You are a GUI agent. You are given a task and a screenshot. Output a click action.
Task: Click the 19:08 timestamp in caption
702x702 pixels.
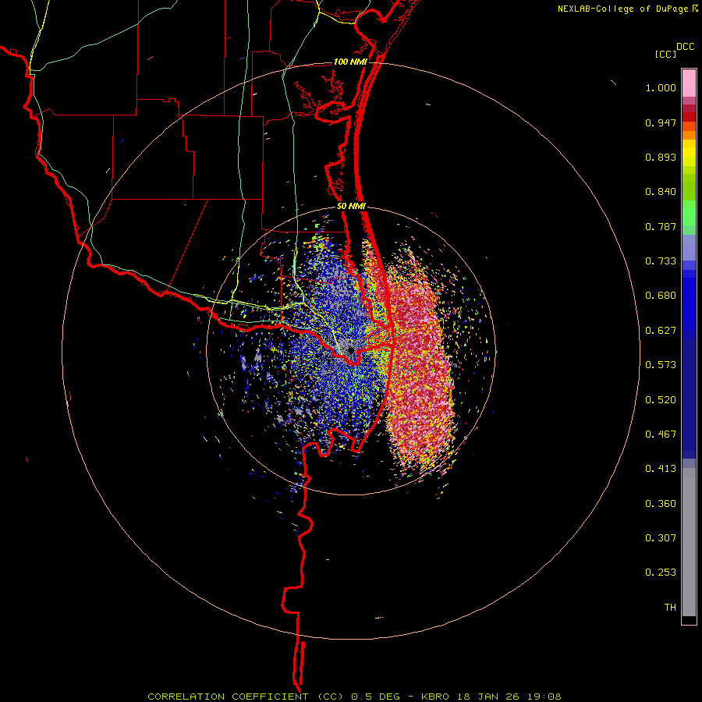coord(546,697)
